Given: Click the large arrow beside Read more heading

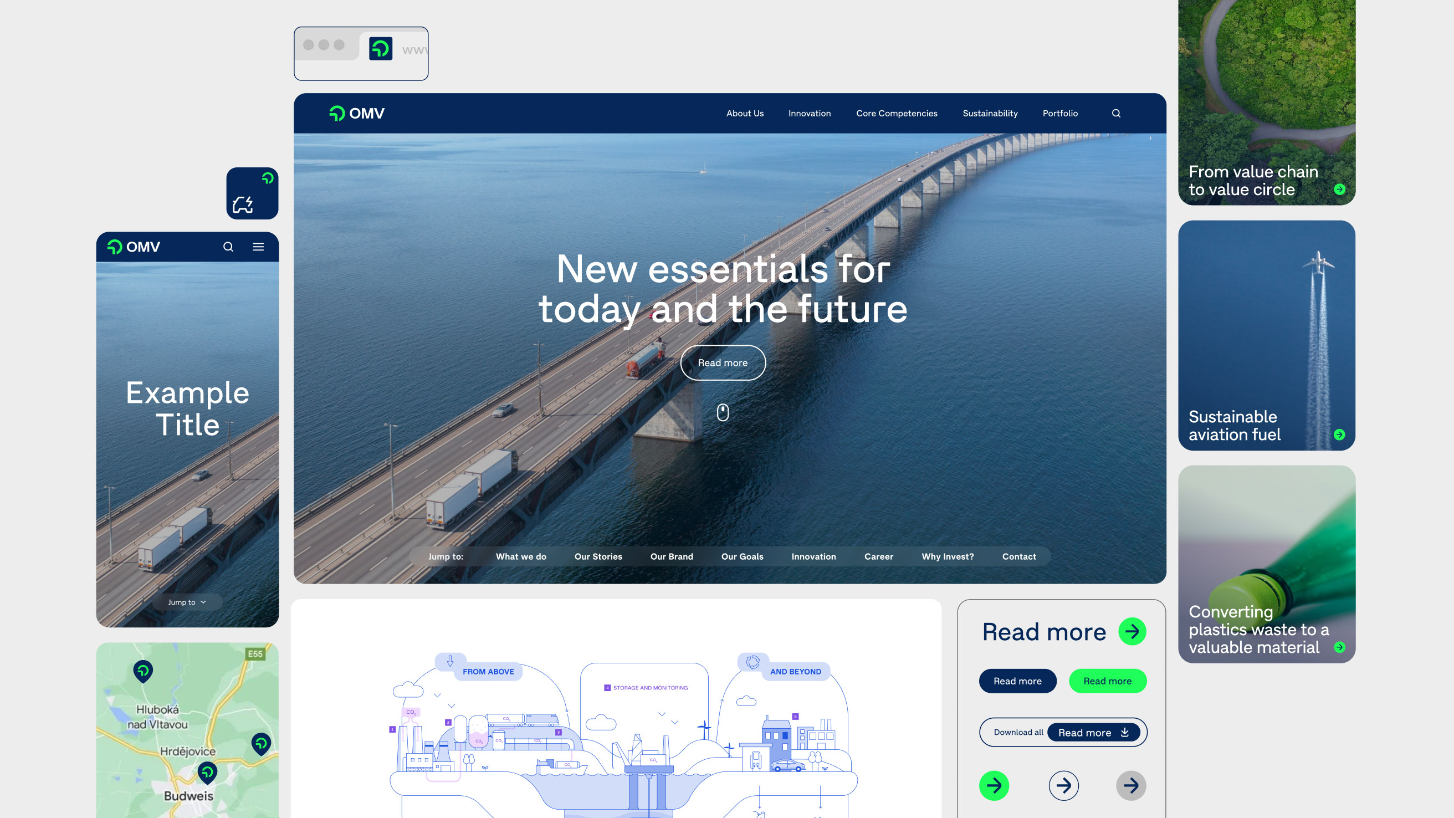Looking at the screenshot, I should pyautogui.click(x=1132, y=631).
